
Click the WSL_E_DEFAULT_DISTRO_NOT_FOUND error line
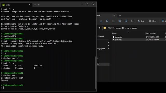pos(28,29)
